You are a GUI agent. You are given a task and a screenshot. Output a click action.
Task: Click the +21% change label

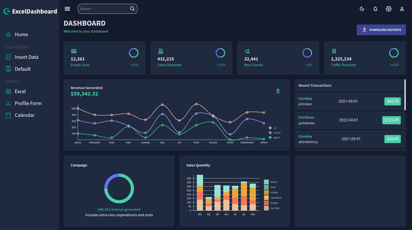point(221,65)
